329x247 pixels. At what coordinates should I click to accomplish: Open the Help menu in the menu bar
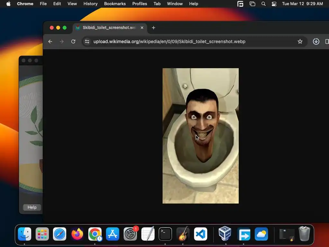click(193, 4)
